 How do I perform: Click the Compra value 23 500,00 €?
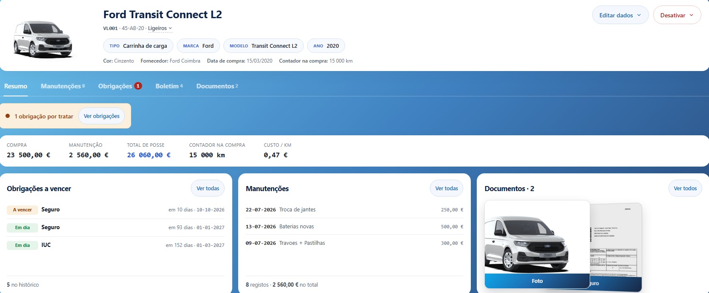(x=28, y=155)
